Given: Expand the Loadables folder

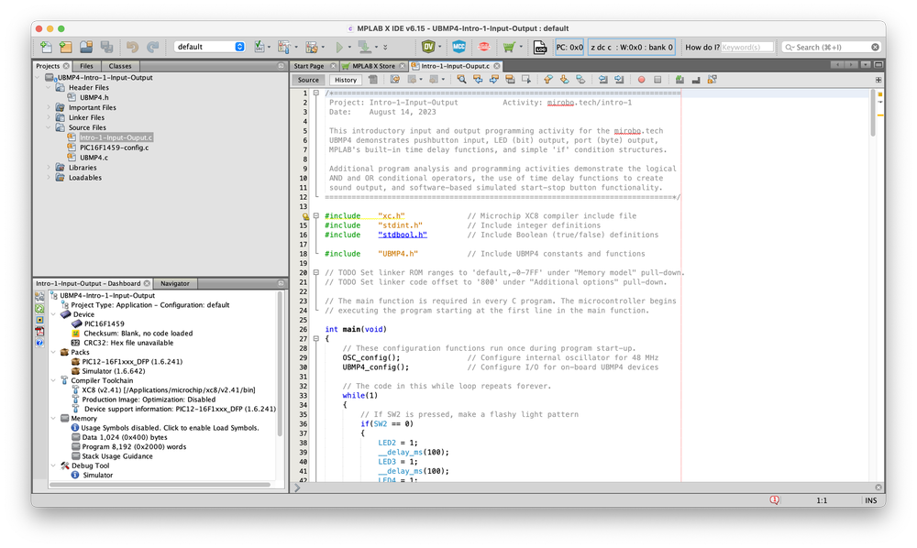Looking at the screenshot, I should [49, 177].
